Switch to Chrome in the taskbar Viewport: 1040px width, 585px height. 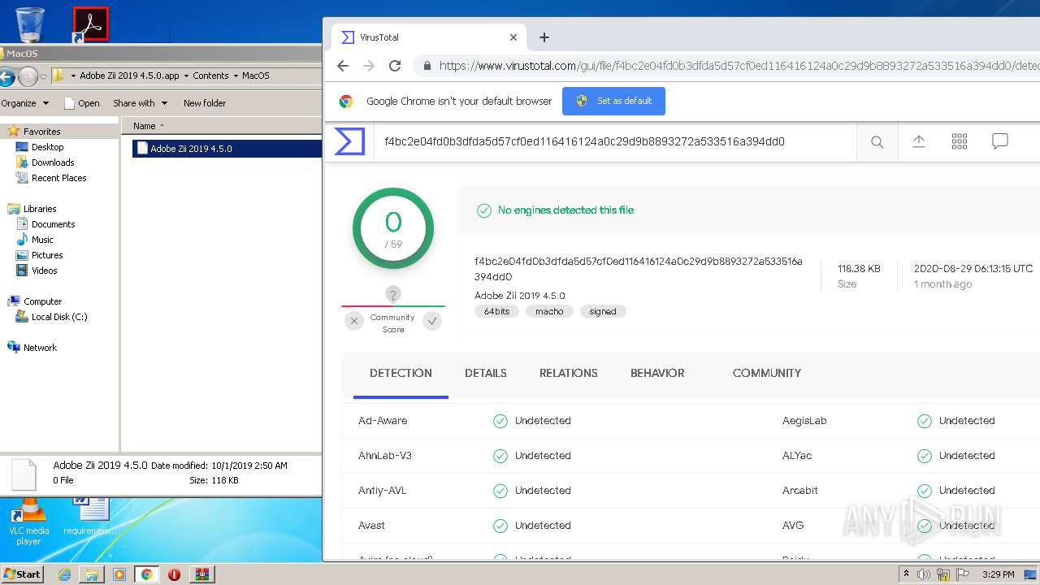(146, 574)
